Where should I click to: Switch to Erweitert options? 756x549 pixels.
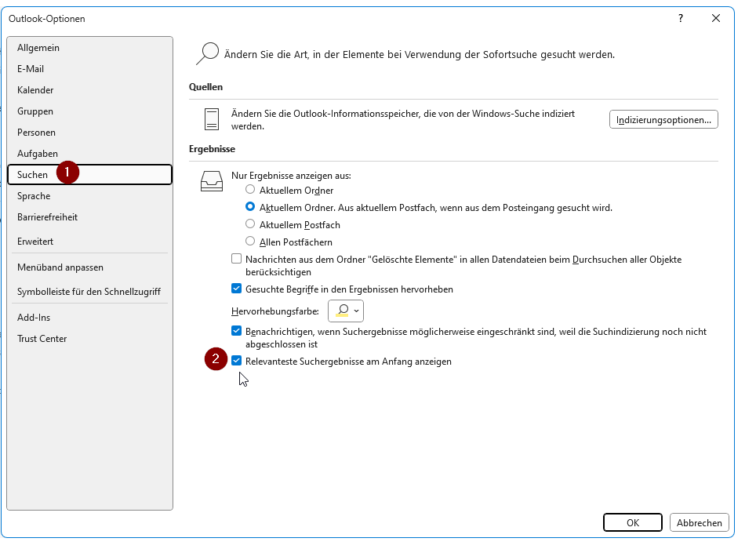coord(89,242)
